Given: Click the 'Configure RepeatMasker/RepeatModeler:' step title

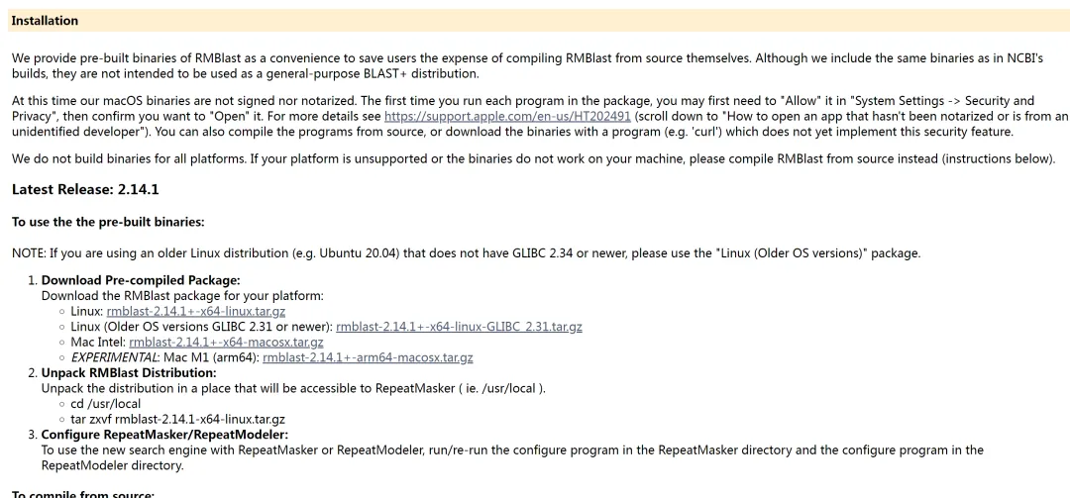Looking at the screenshot, I should click(x=164, y=435).
